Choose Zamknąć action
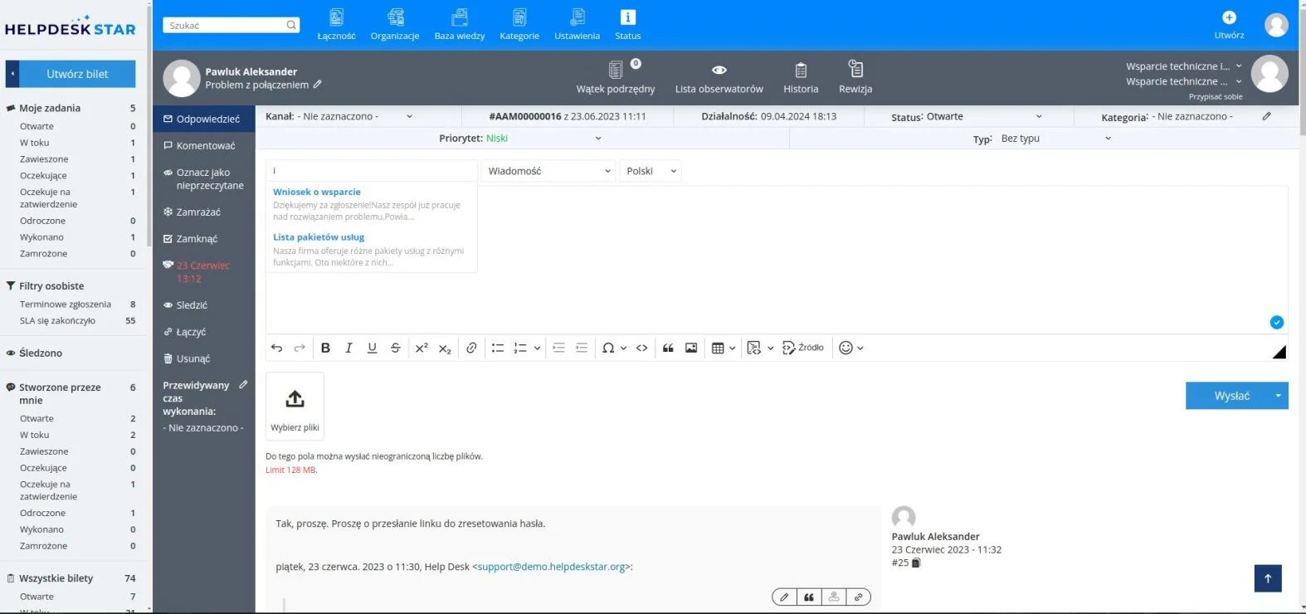Screen dimensions: 1306x614 pos(204,238)
